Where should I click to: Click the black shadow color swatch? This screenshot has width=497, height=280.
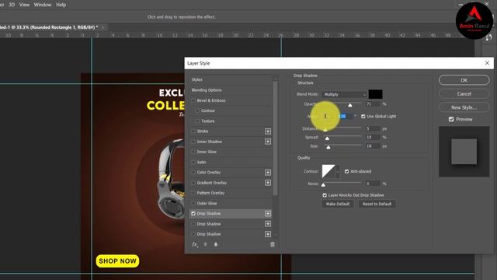pos(375,94)
